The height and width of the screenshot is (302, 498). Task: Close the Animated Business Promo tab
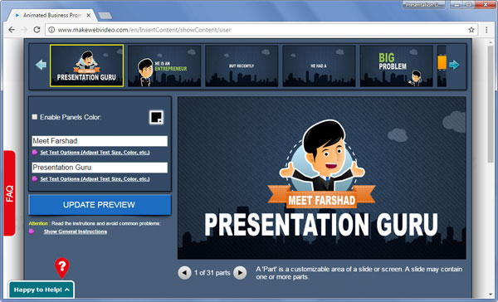89,15
